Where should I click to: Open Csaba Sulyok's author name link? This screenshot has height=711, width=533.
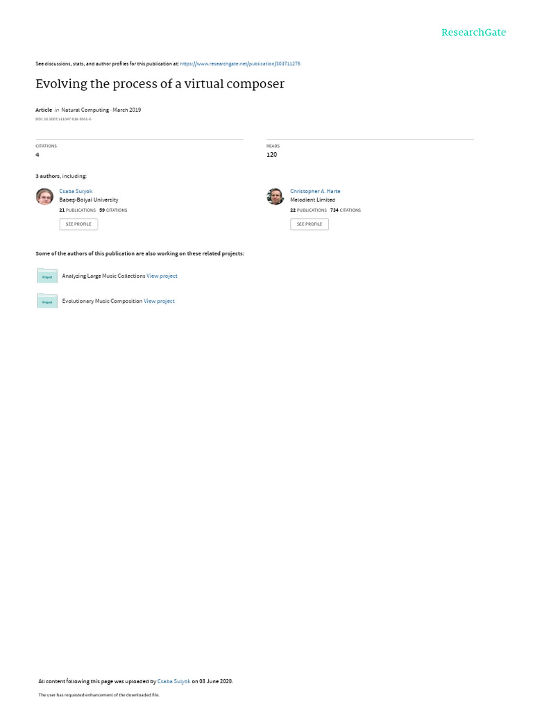coord(76,192)
